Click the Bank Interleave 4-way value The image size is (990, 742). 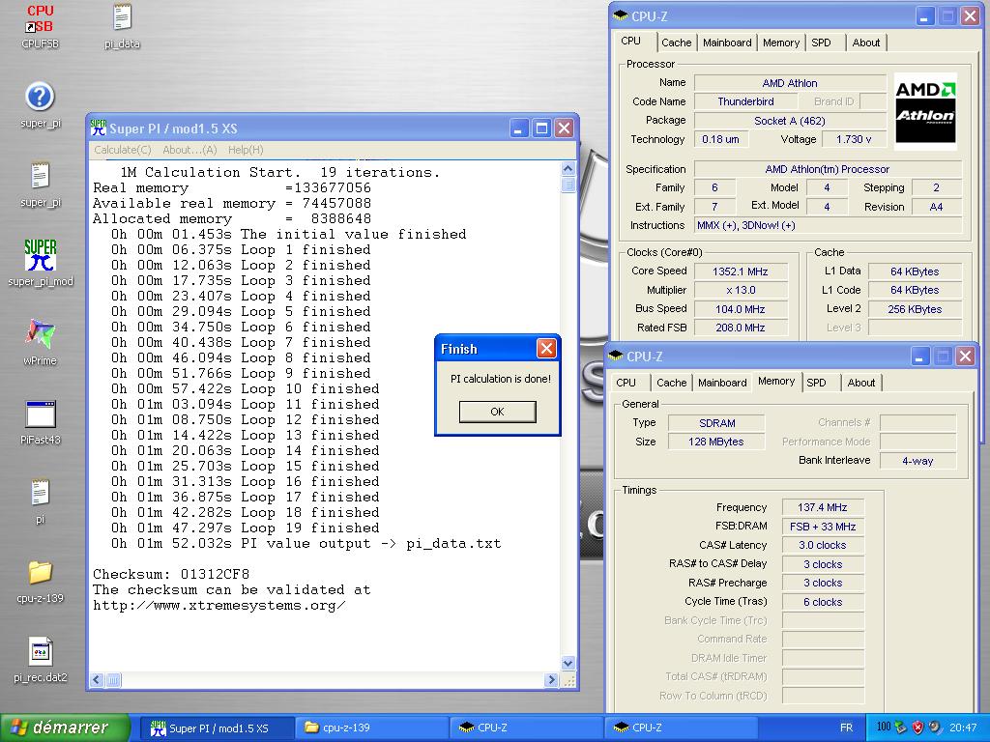pos(917,461)
